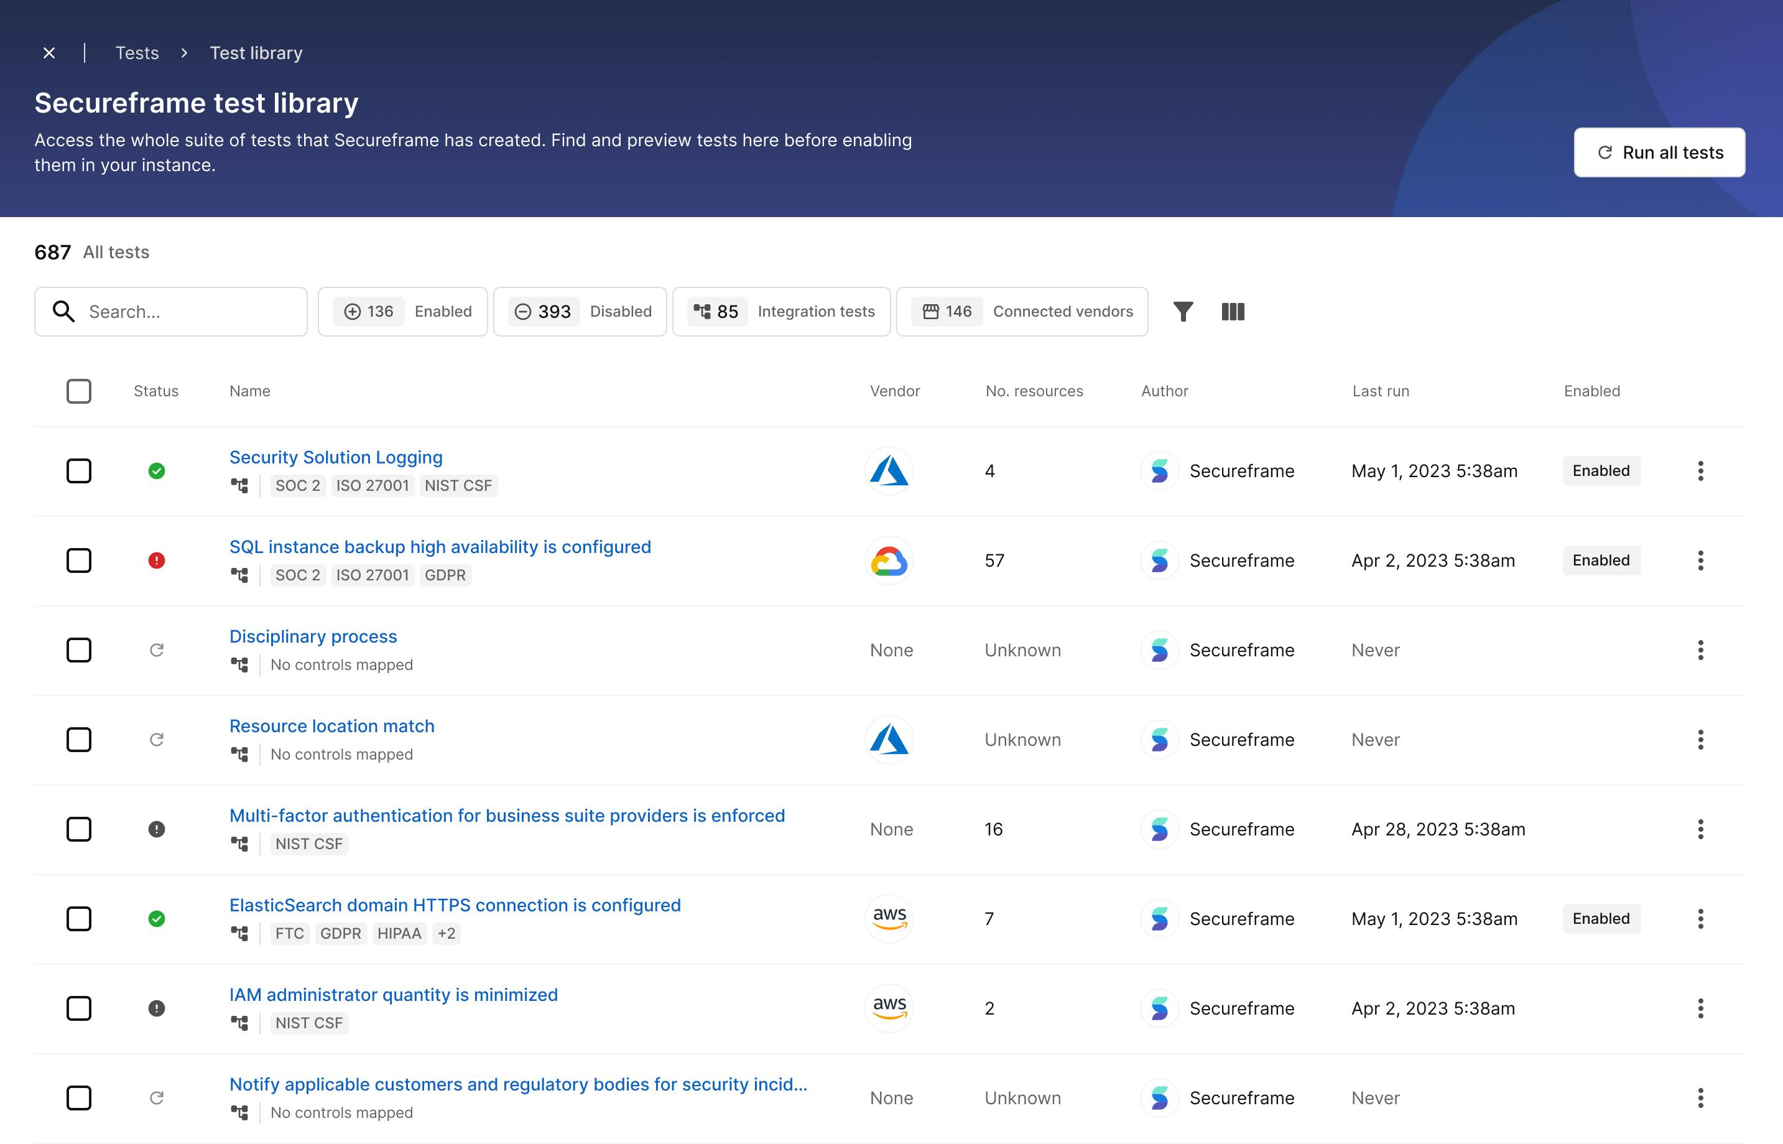Click the SQL instance backup high availability link

(x=439, y=546)
